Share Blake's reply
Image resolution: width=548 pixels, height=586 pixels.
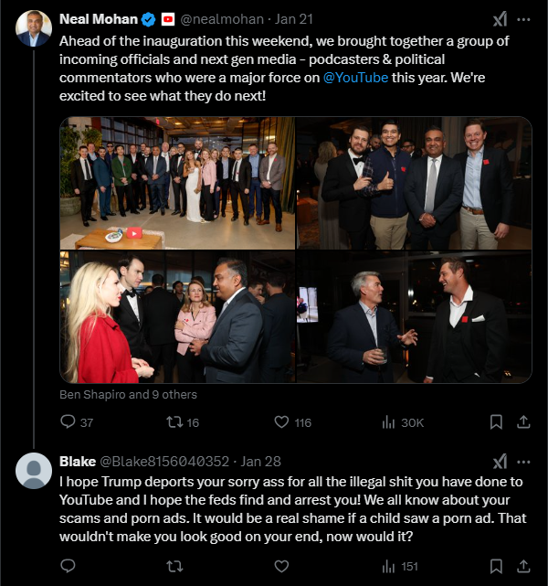(x=523, y=566)
